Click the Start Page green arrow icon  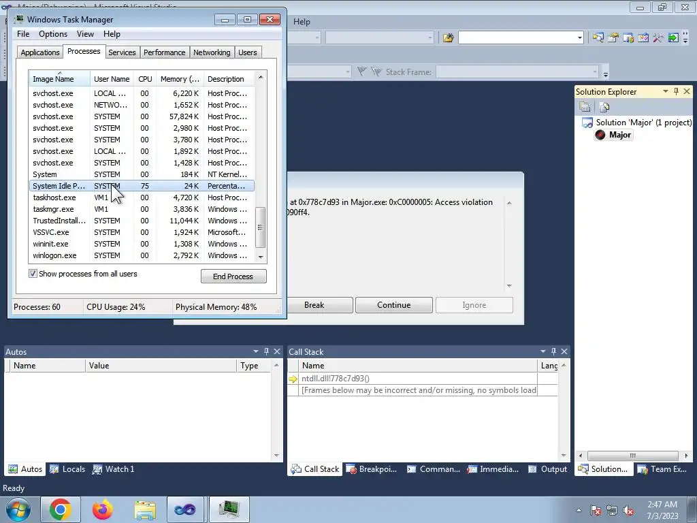coord(673,38)
